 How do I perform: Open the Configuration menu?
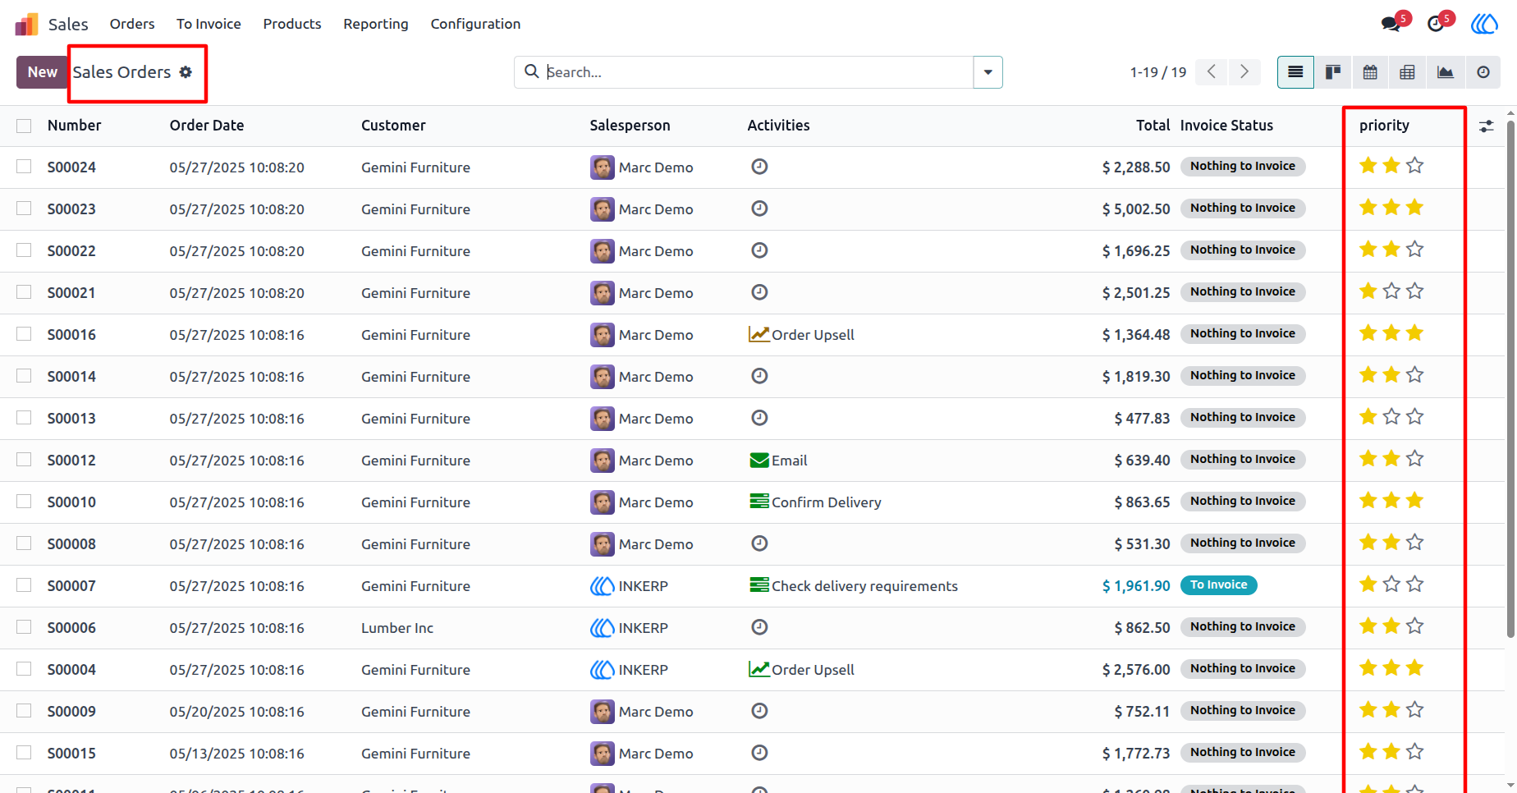pyautogui.click(x=475, y=24)
